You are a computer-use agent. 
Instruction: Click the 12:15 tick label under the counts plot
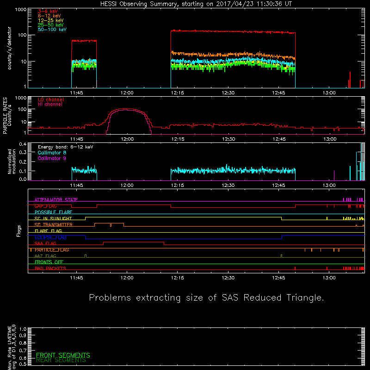(178, 93)
